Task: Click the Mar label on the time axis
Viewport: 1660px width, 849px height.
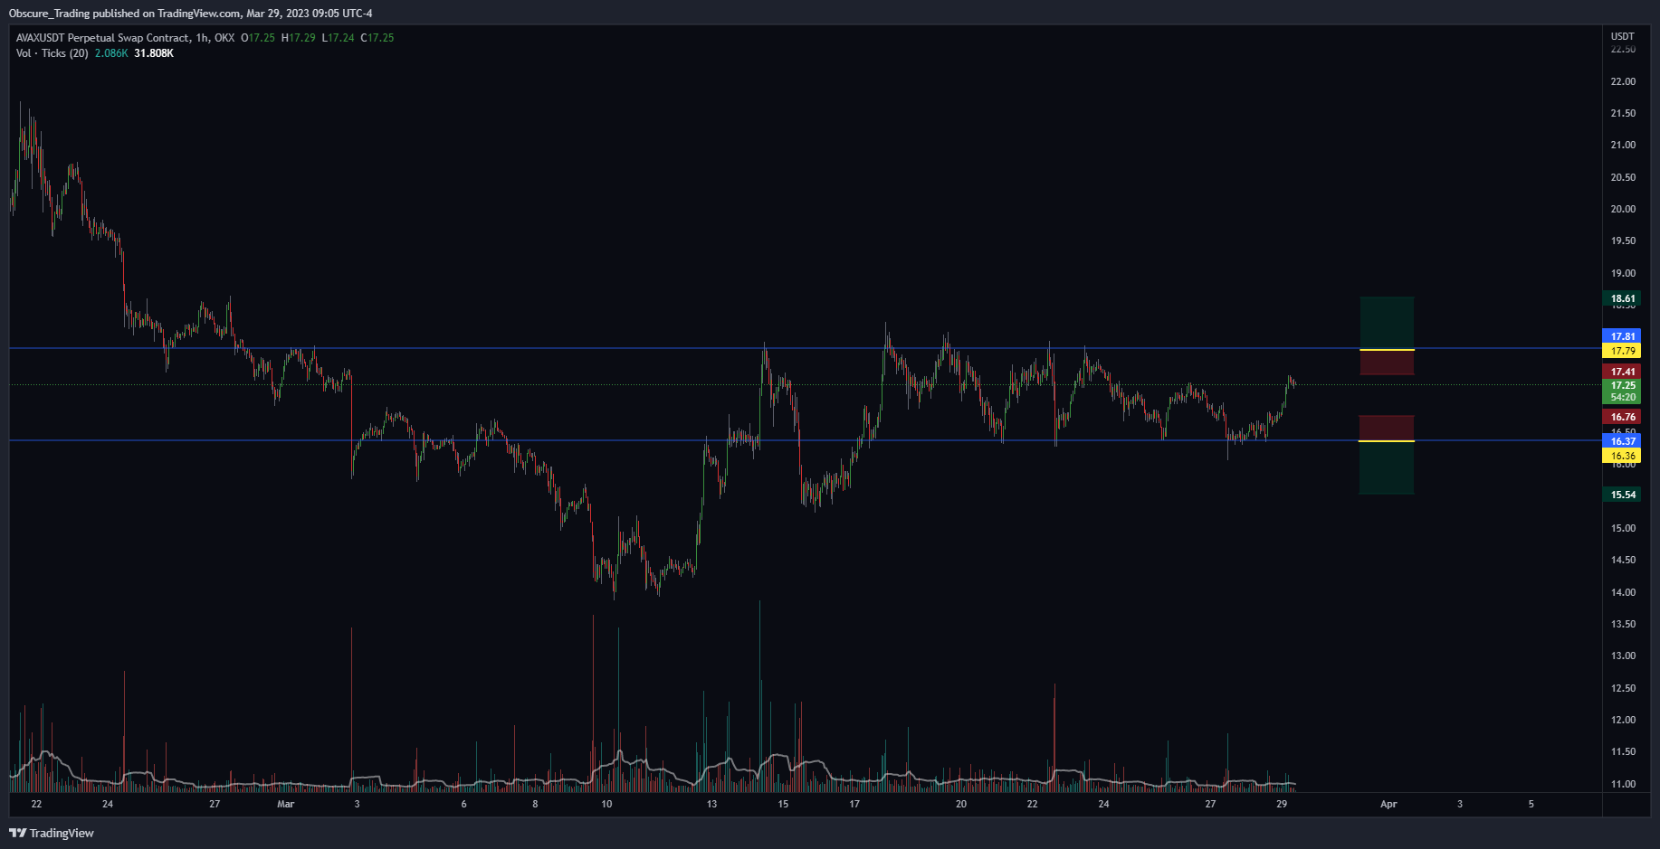Action: [285, 804]
